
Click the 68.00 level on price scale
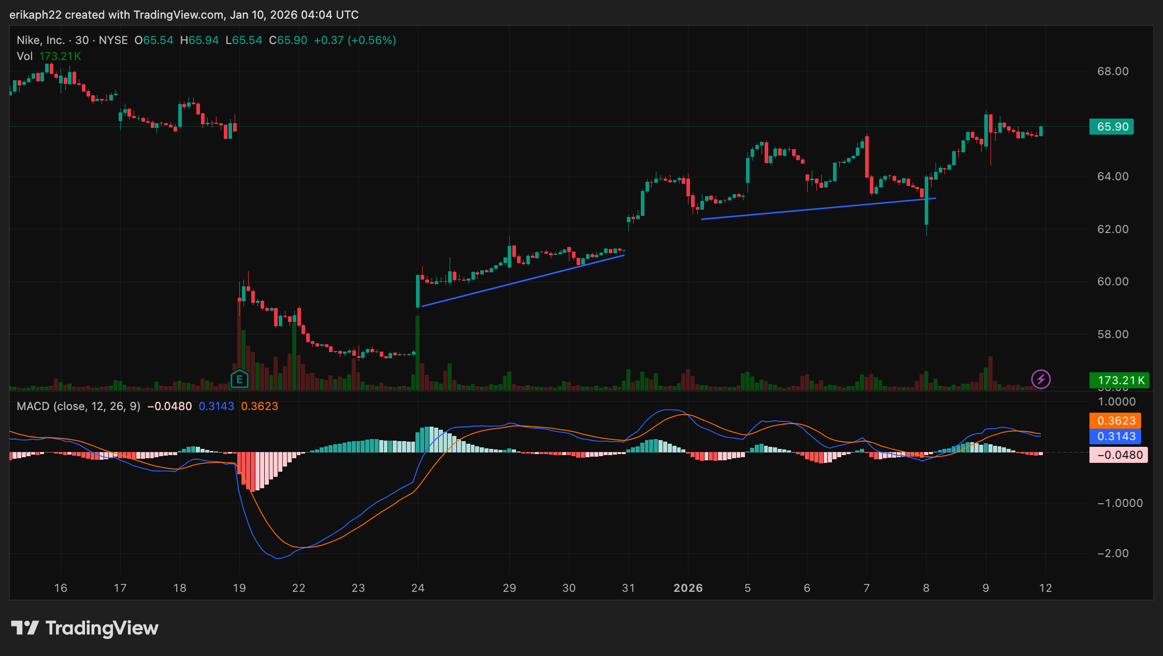(x=1113, y=71)
